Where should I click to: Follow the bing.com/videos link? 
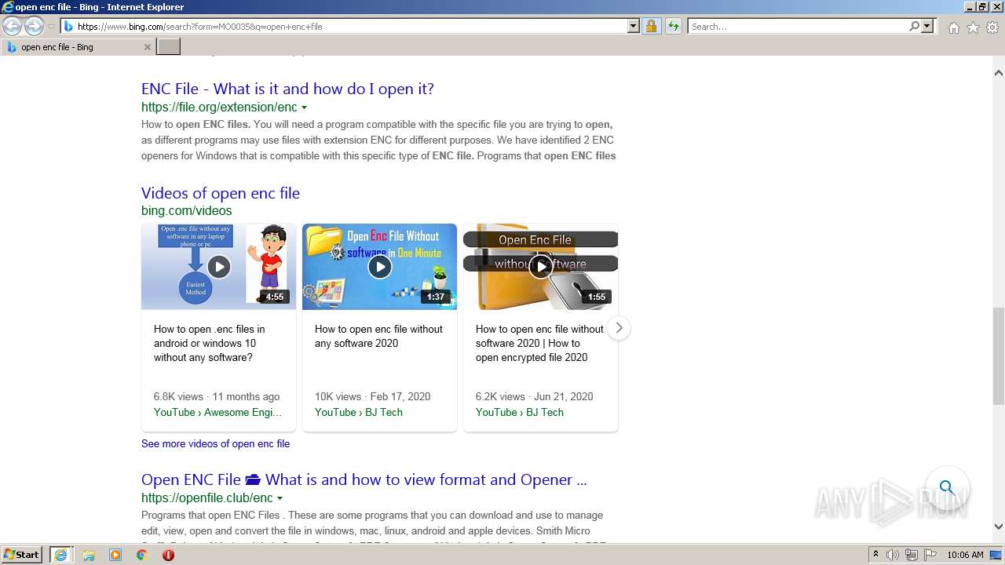(x=187, y=211)
